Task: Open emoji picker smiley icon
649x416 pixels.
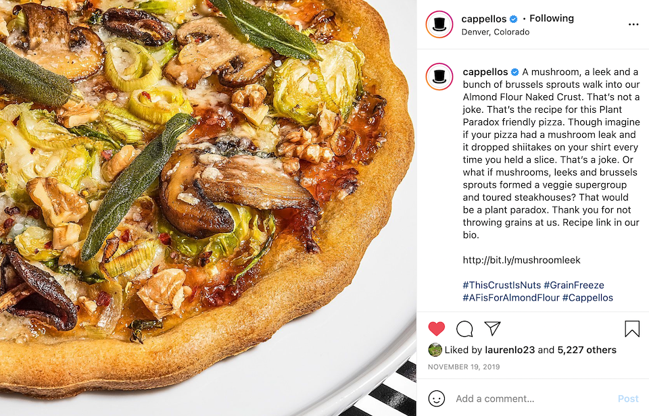Action: pyautogui.click(x=437, y=398)
